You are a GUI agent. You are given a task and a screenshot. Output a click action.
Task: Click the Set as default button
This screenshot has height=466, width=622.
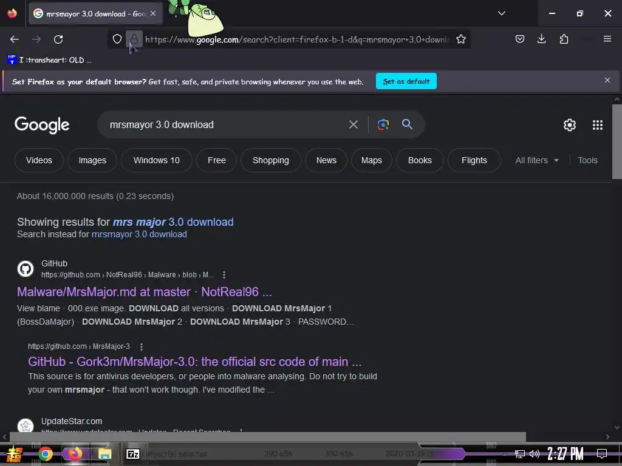click(406, 81)
